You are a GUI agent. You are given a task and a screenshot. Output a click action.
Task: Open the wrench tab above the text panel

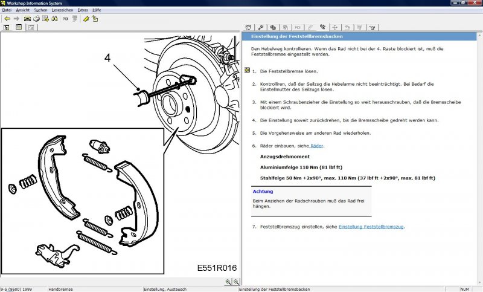point(261,27)
